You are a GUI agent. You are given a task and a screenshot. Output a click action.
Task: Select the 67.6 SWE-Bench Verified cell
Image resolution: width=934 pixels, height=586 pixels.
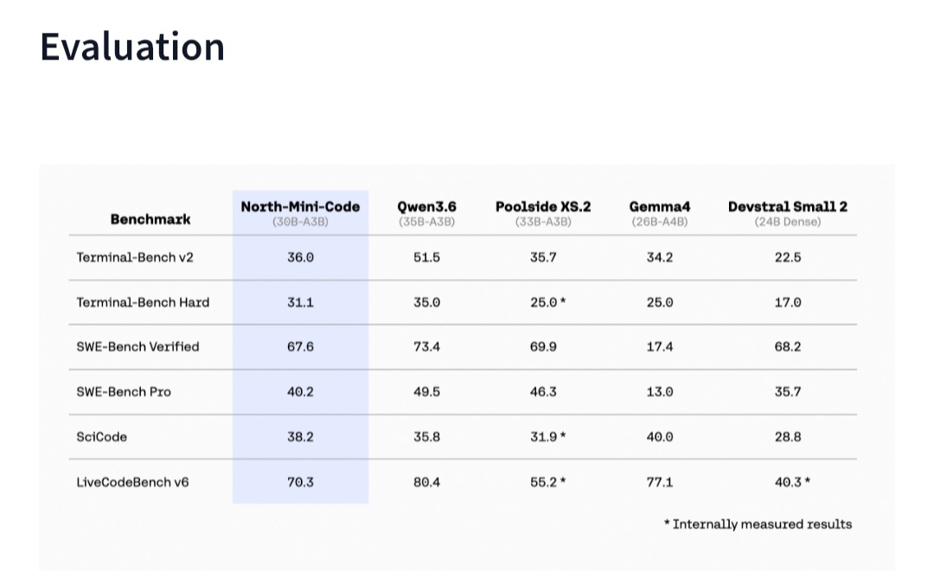[300, 347]
